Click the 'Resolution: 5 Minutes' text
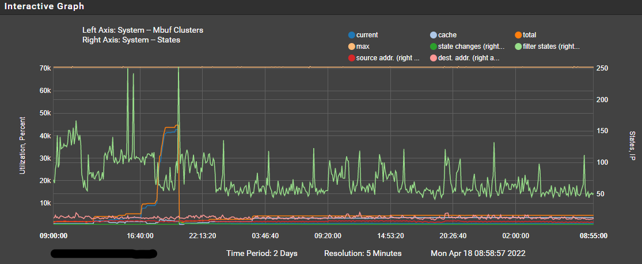 (x=363, y=254)
